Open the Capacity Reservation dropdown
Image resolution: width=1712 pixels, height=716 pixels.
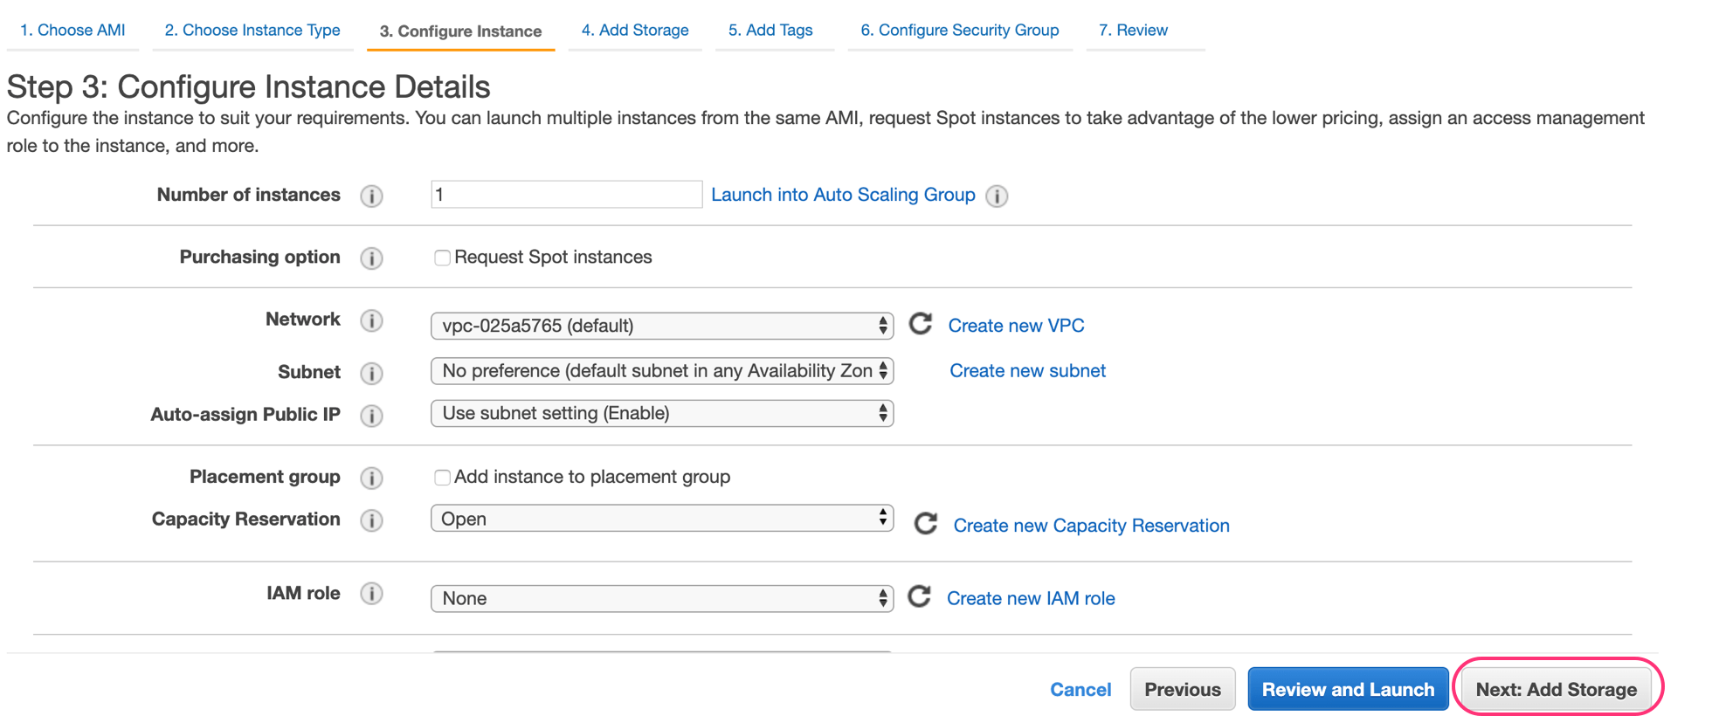tap(661, 519)
